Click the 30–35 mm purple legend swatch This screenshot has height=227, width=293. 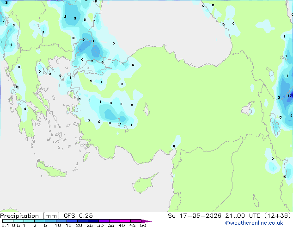[x=104, y=221]
